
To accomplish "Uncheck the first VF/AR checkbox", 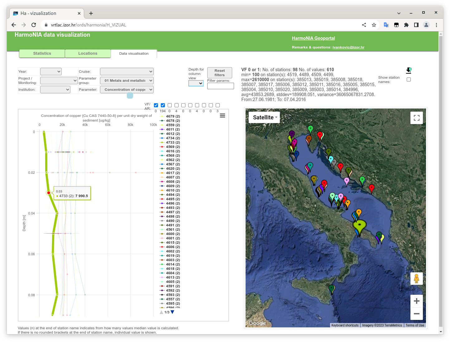I will pos(156,105).
